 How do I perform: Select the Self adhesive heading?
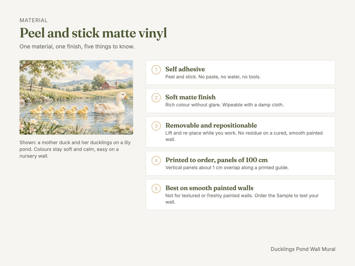(185, 69)
